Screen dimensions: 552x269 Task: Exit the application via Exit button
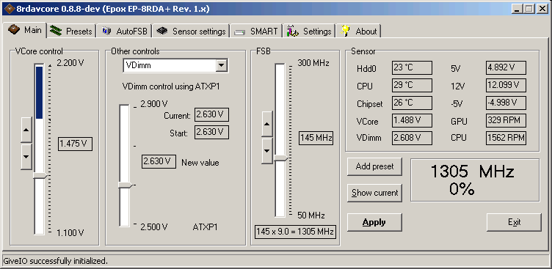(514, 222)
